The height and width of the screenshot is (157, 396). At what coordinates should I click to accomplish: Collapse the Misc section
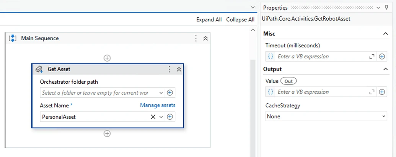pos(385,34)
